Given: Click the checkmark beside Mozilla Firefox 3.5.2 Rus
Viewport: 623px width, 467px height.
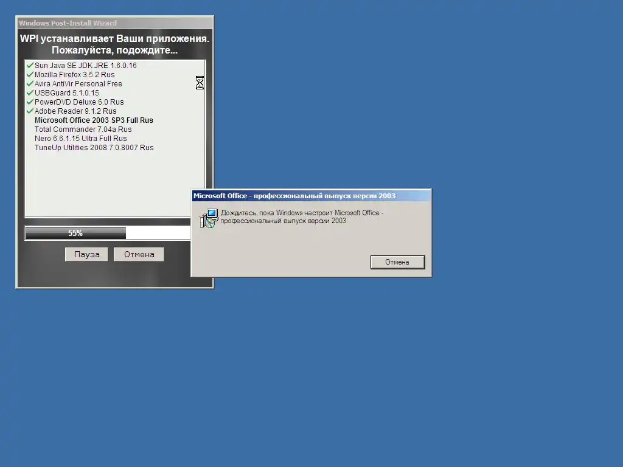Looking at the screenshot, I should pyautogui.click(x=30, y=74).
